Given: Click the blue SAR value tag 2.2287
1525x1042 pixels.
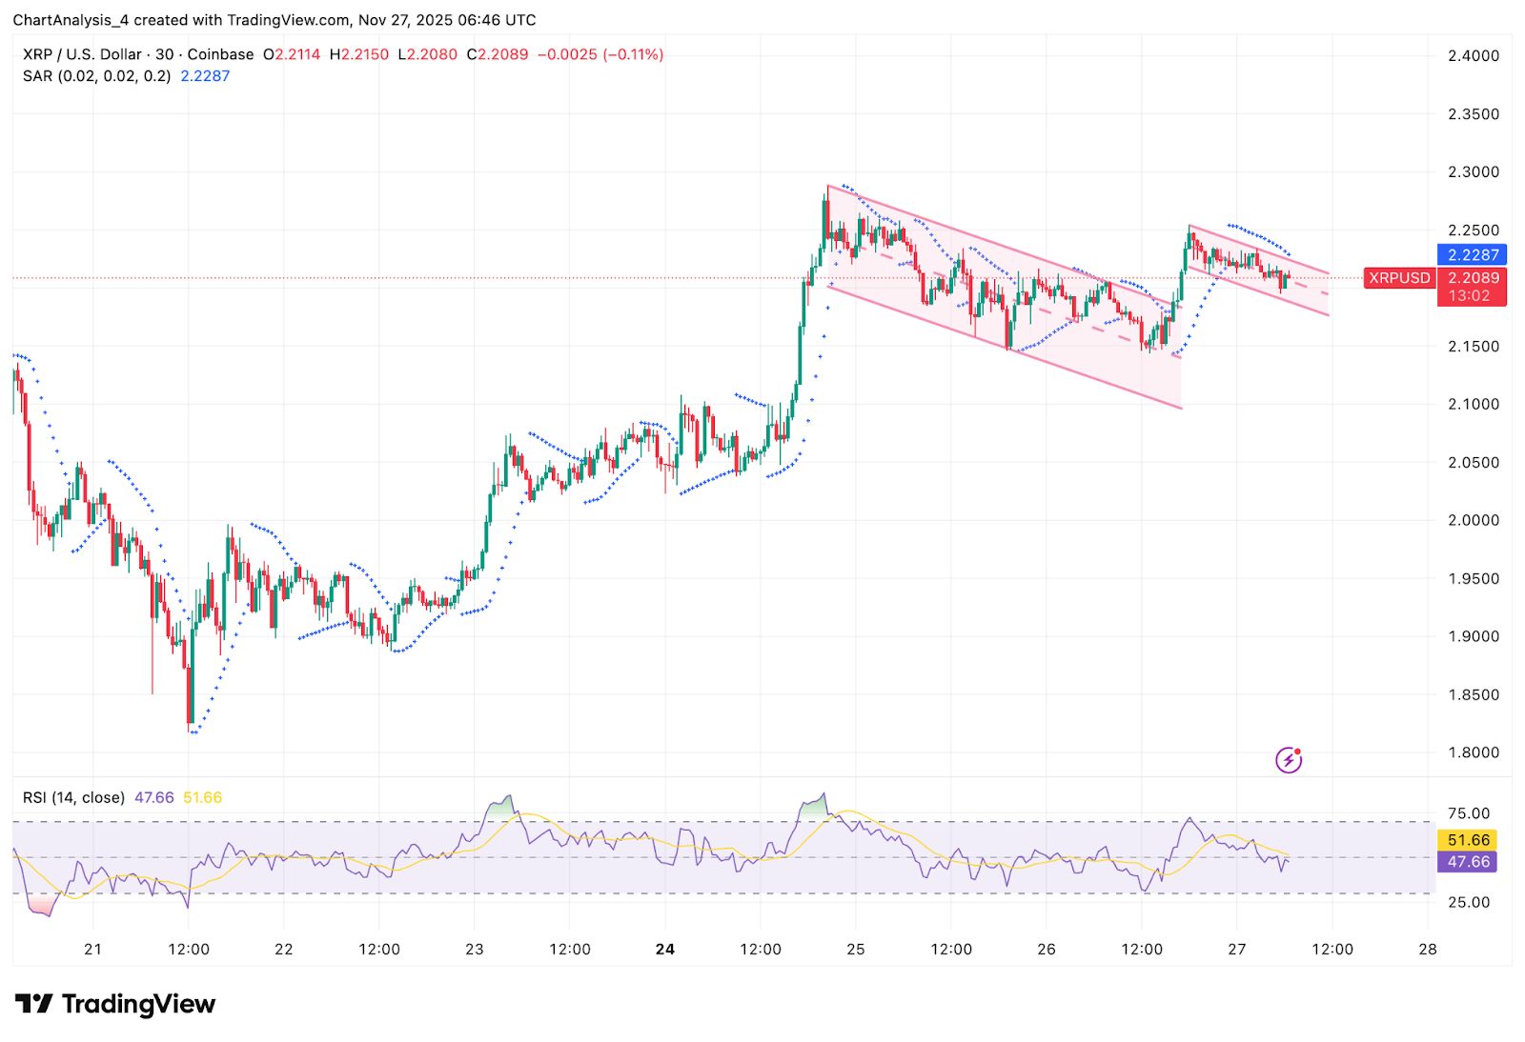Looking at the screenshot, I should [x=1472, y=255].
